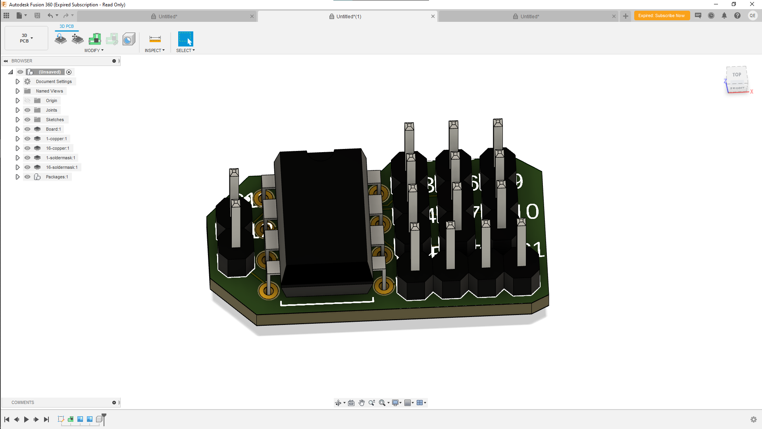Open the File menu document icon
Viewport: 762px width, 429px height.
tap(19, 15)
